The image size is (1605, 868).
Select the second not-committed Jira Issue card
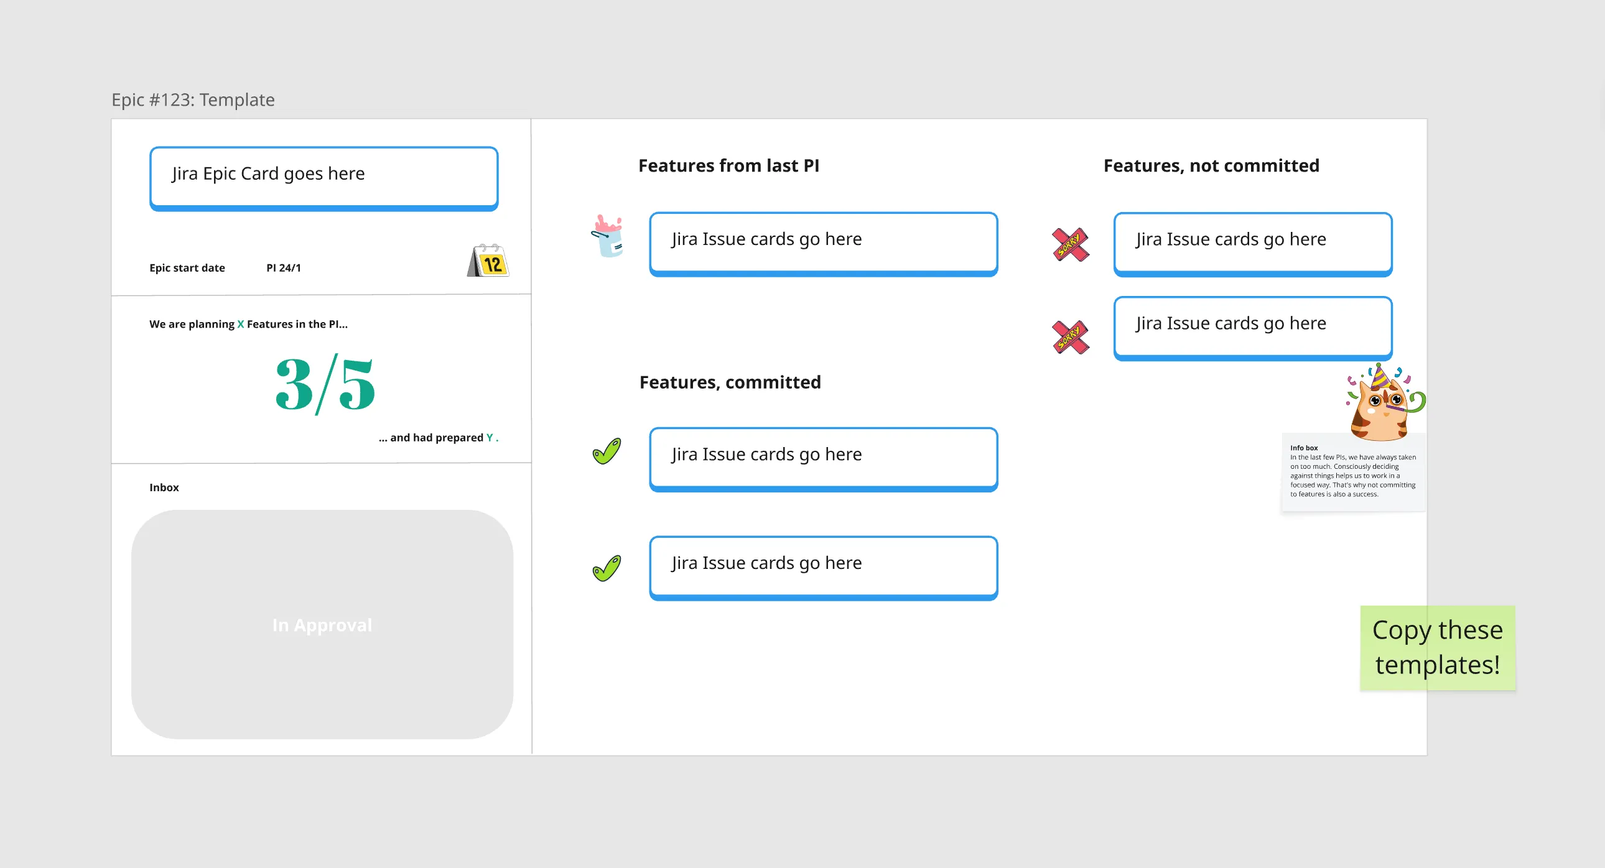1252,328
